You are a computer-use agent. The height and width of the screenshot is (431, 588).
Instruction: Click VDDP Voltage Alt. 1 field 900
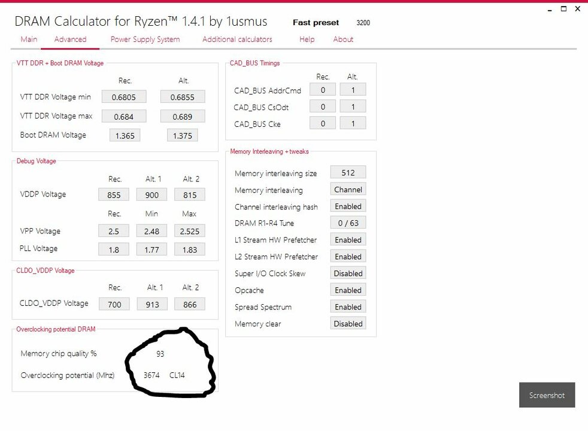pos(152,195)
